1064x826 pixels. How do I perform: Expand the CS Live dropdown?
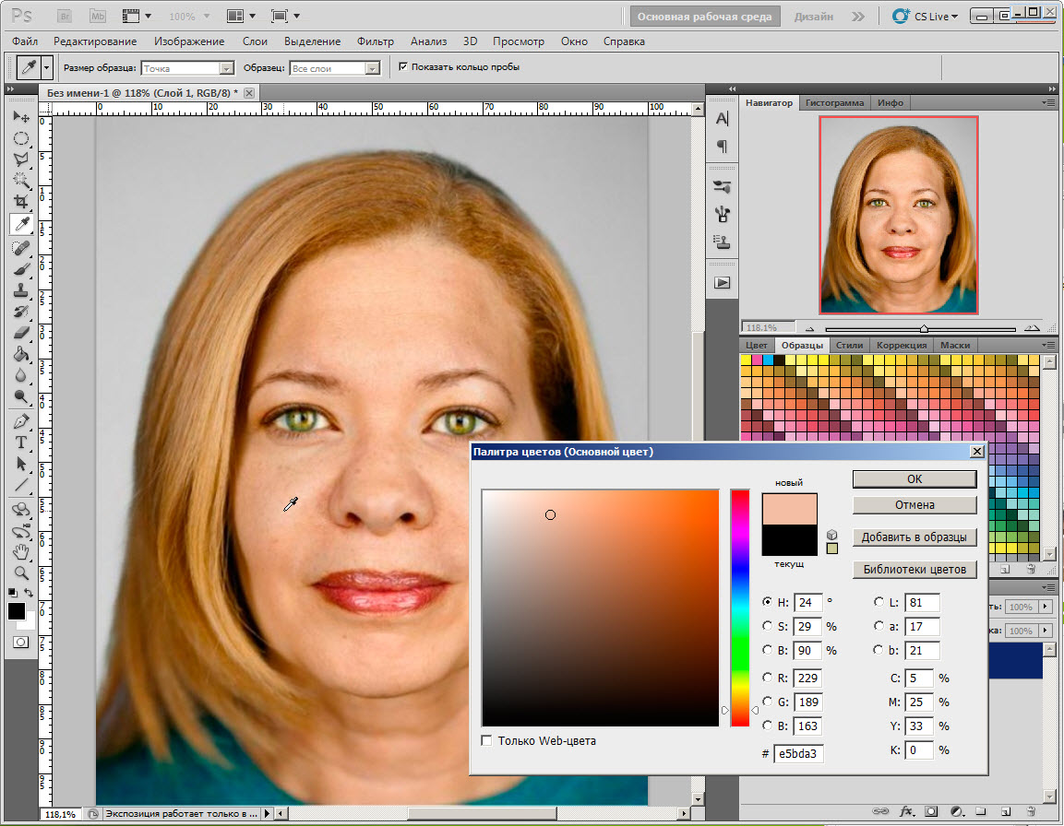926,17
